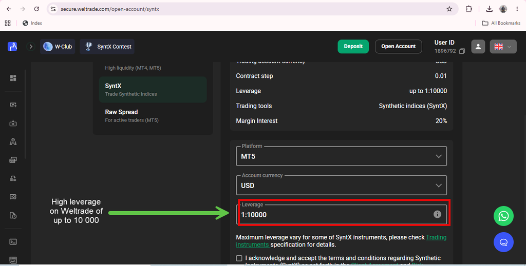Check the acknowledge terms checkbox
This screenshot has width=526, height=266.
coord(239,258)
